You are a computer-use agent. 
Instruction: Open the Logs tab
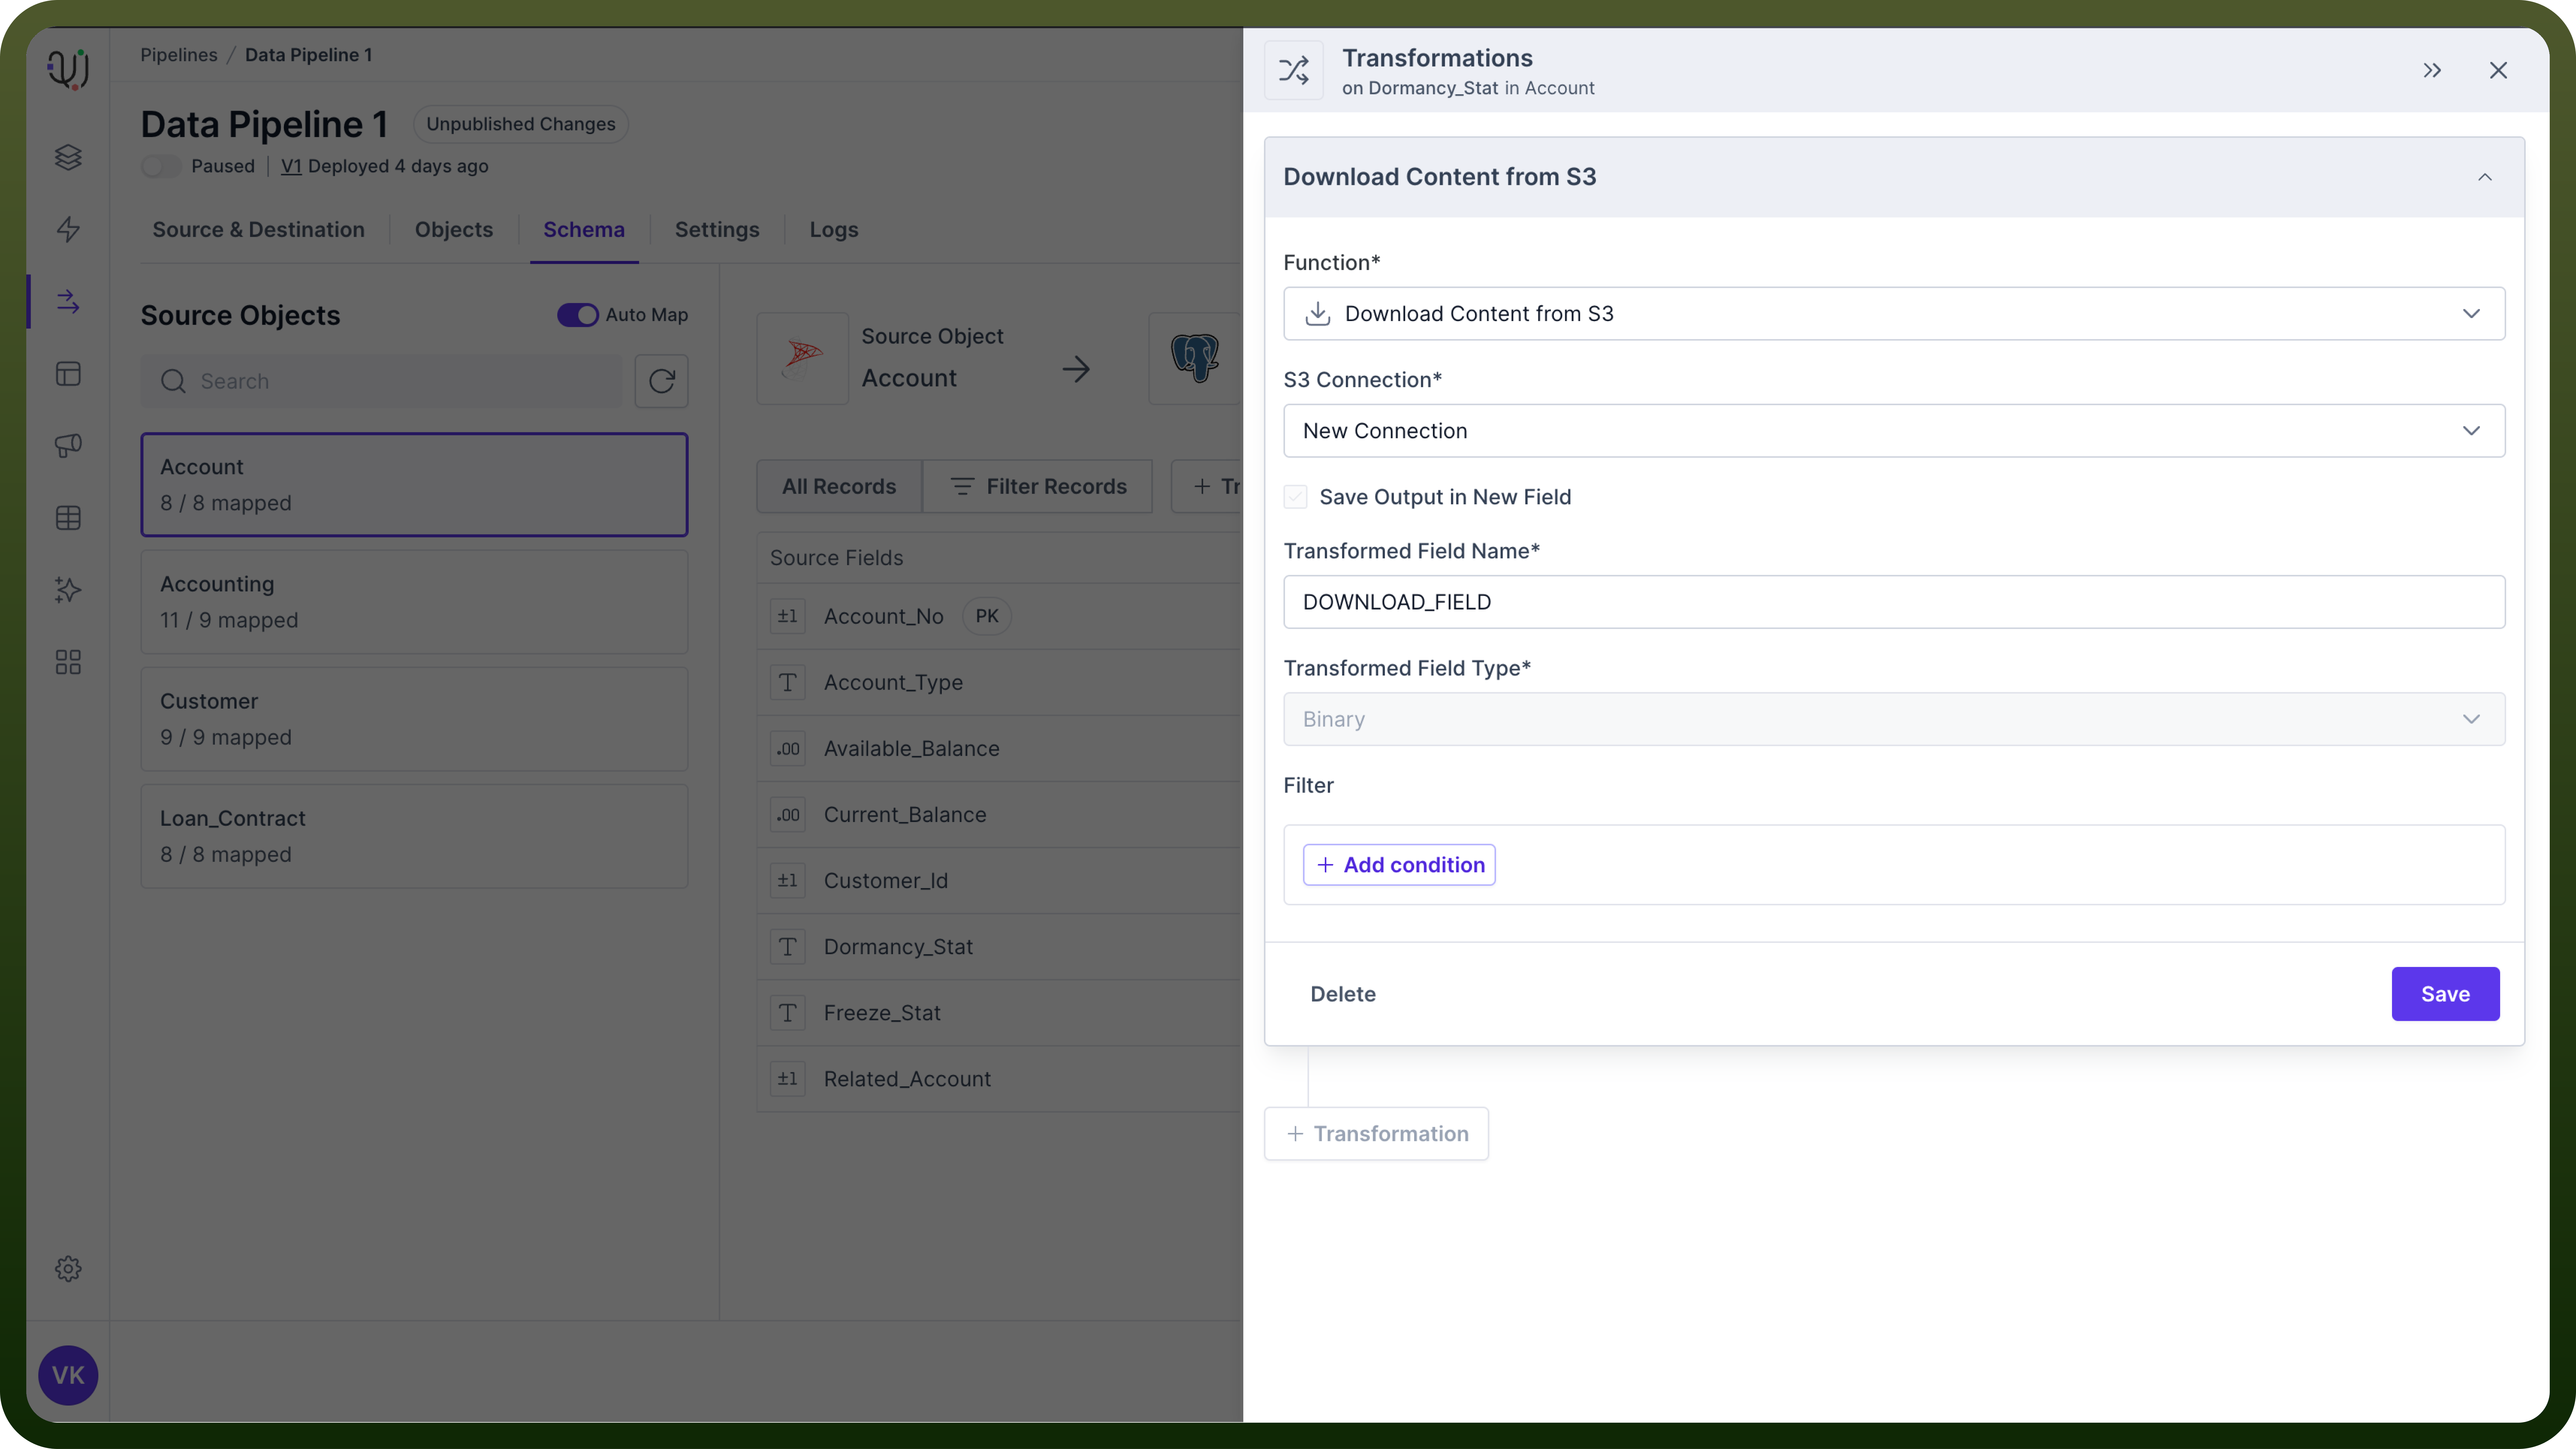834,230
